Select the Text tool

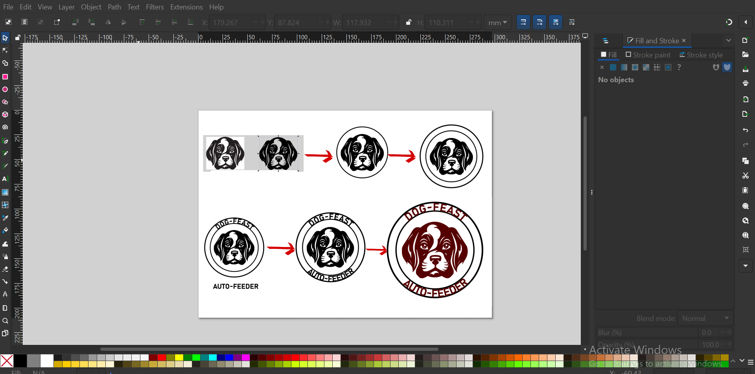point(5,179)
